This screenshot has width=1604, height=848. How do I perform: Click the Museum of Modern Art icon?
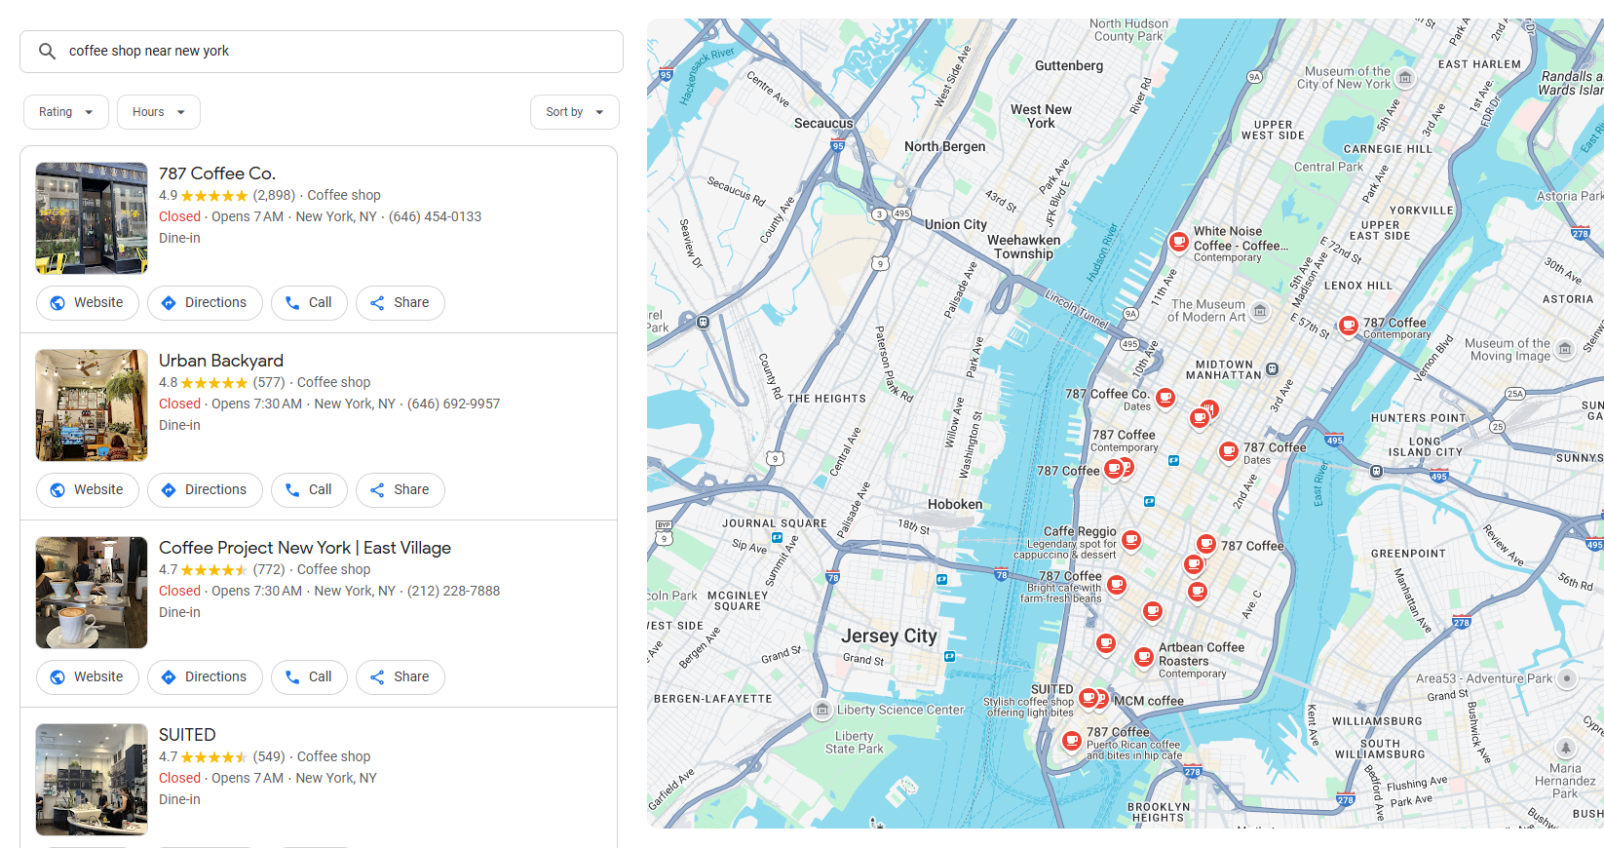[1260, 311]
